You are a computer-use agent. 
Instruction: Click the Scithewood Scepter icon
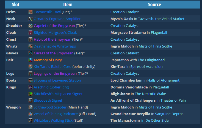point(31,107)
